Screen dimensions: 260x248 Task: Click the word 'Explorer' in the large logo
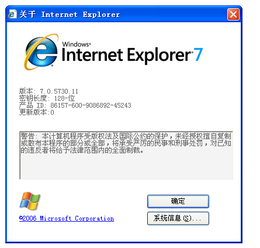tap(160, 56)
